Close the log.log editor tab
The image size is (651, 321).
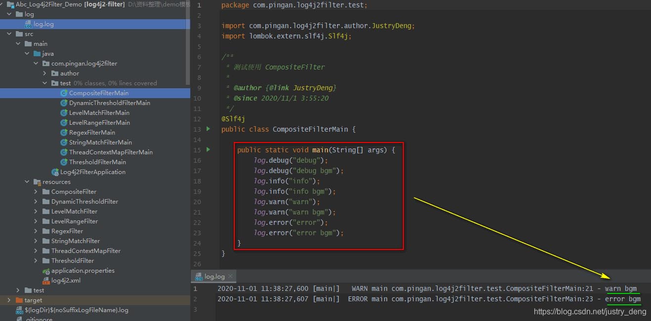tap(231, 277)
